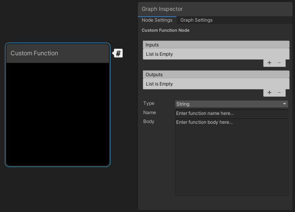Click the Custom Function Node heading
This screenshot has height=212, width=295.
[x=165, y=30]
